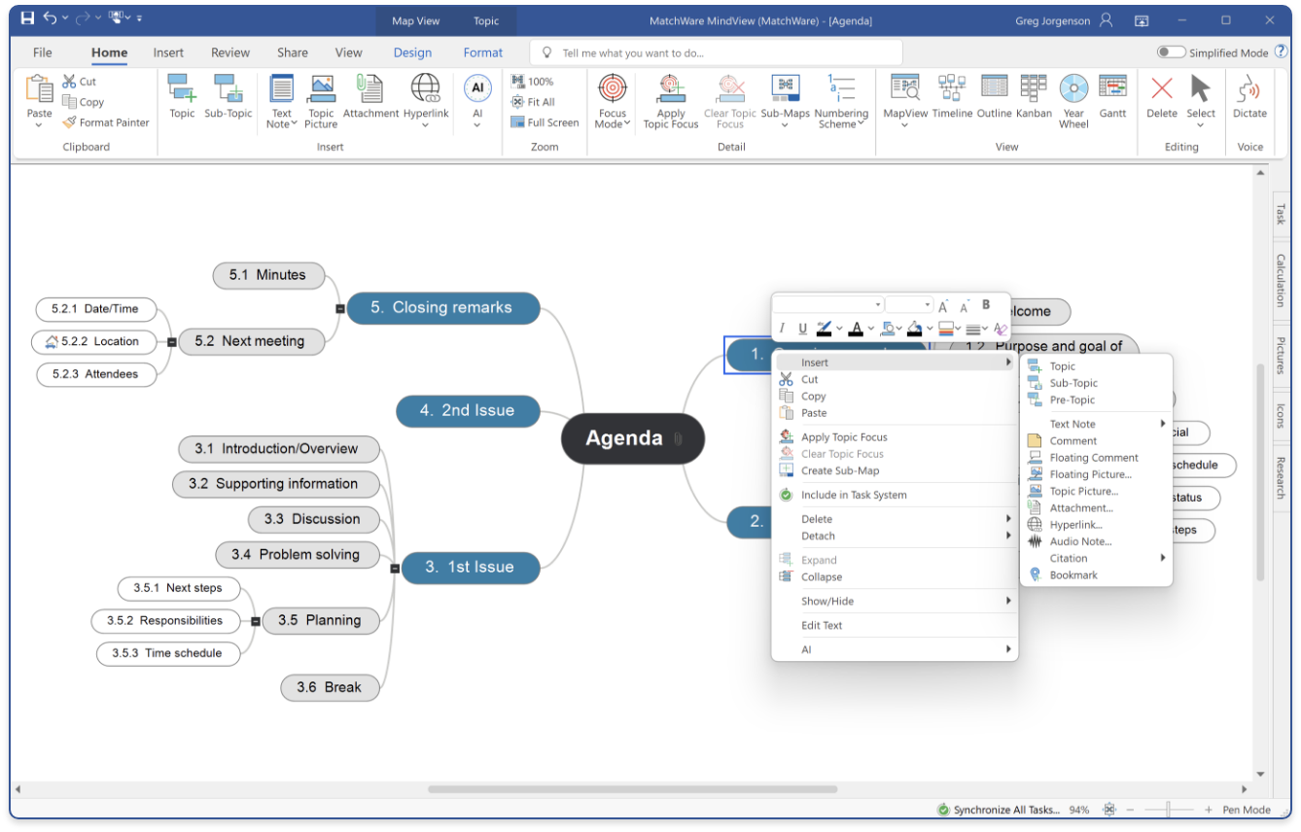Select the 4. 2nd Issue topic
1301x832 pixels.
pos(468,411)
